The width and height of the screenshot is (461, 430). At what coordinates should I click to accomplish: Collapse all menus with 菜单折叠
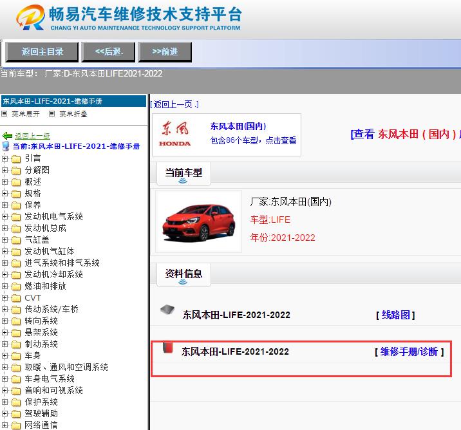point(73,114)
